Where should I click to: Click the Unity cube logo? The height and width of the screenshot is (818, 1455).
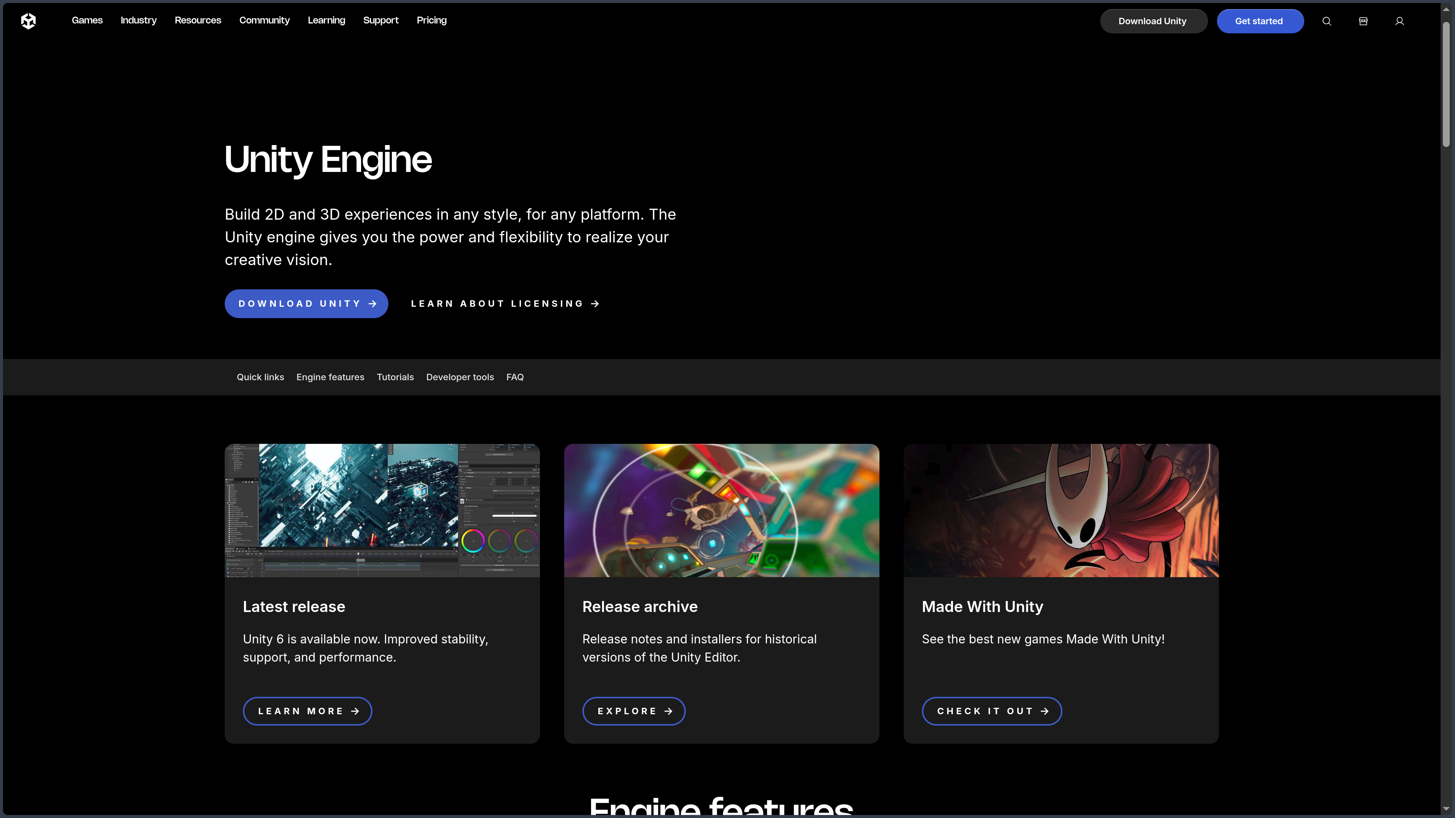coord(28,21)
